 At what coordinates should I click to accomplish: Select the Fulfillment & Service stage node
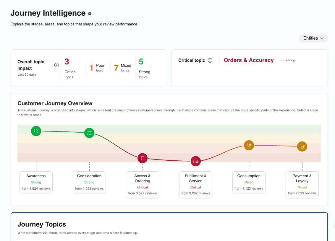[196, 161]
